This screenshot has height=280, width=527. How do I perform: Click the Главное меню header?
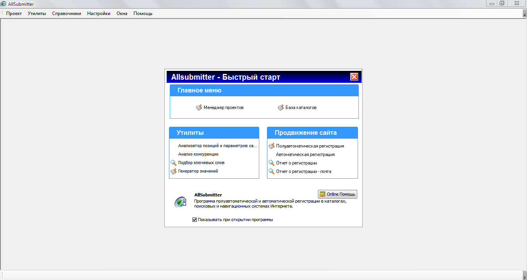[264, 91]
